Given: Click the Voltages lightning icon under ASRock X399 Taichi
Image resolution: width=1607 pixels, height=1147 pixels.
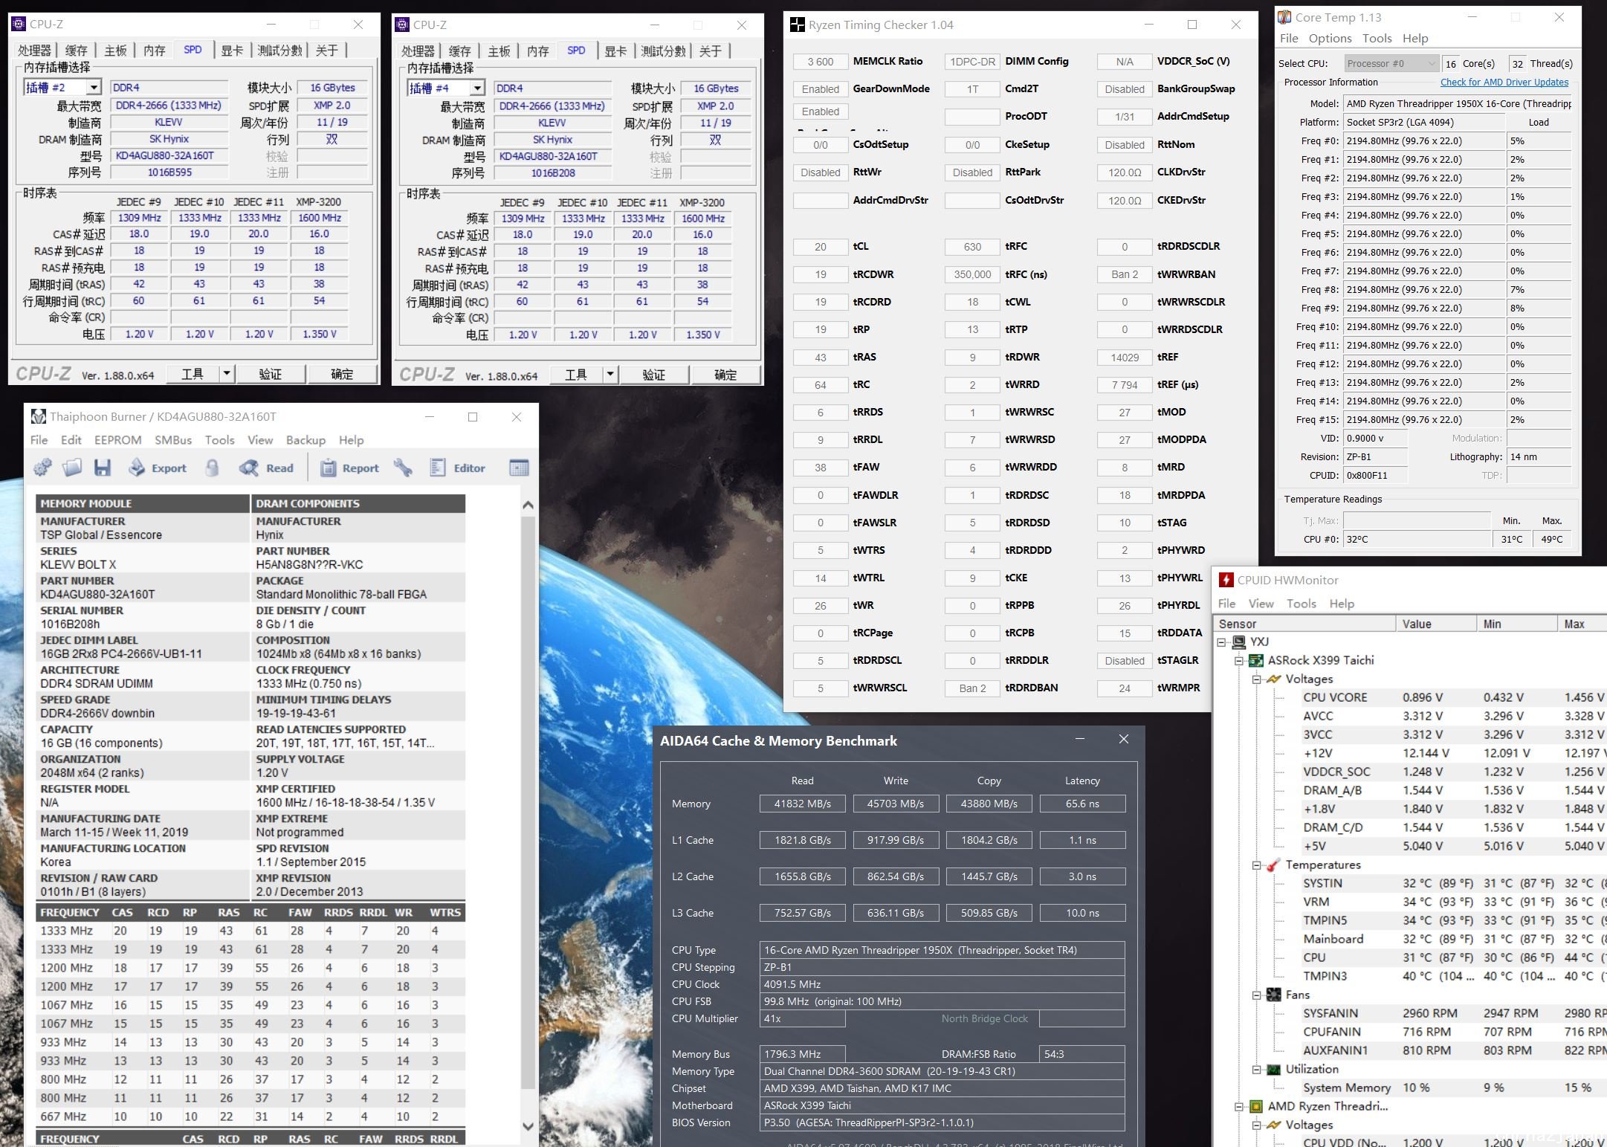Looking at the screenshot, I should pos(1274,679).
